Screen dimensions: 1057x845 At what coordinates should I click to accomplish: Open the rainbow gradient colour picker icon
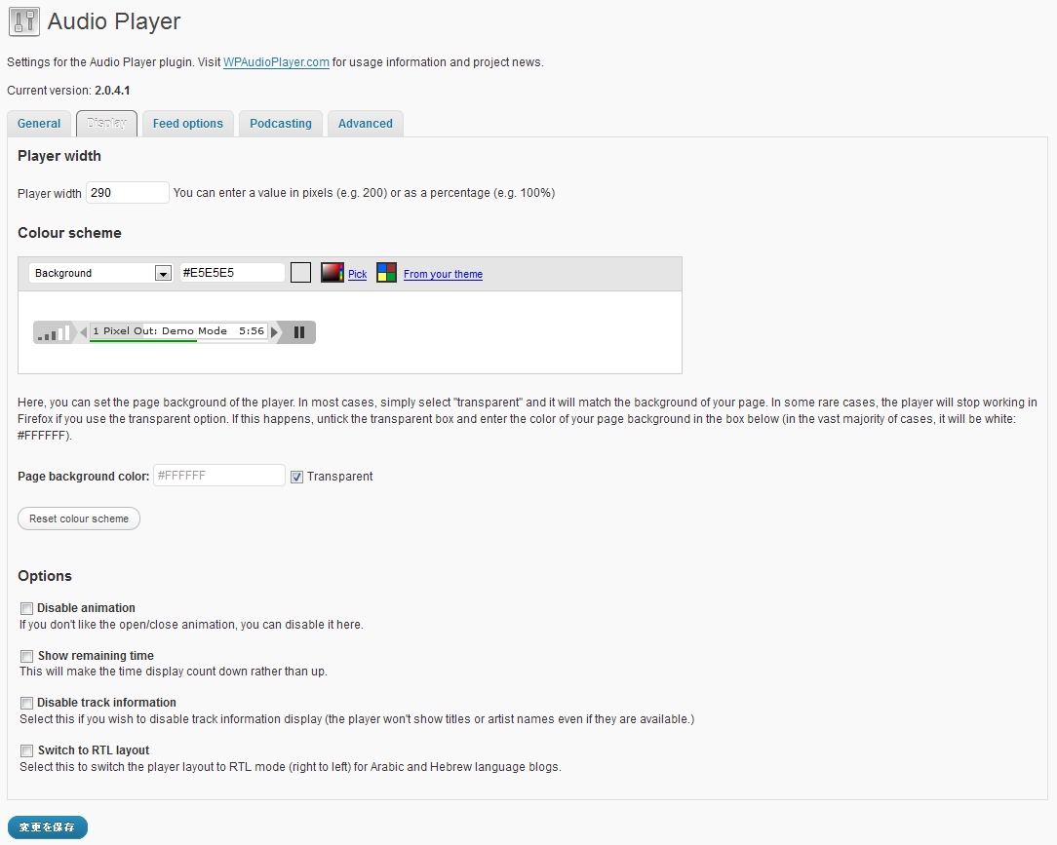pyautogui.click(x=332, y=272)
